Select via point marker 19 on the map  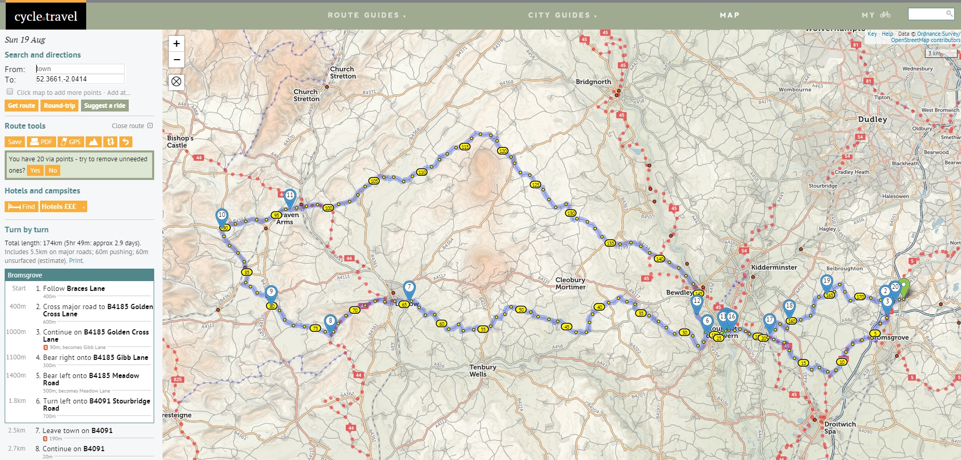point(827,284)
